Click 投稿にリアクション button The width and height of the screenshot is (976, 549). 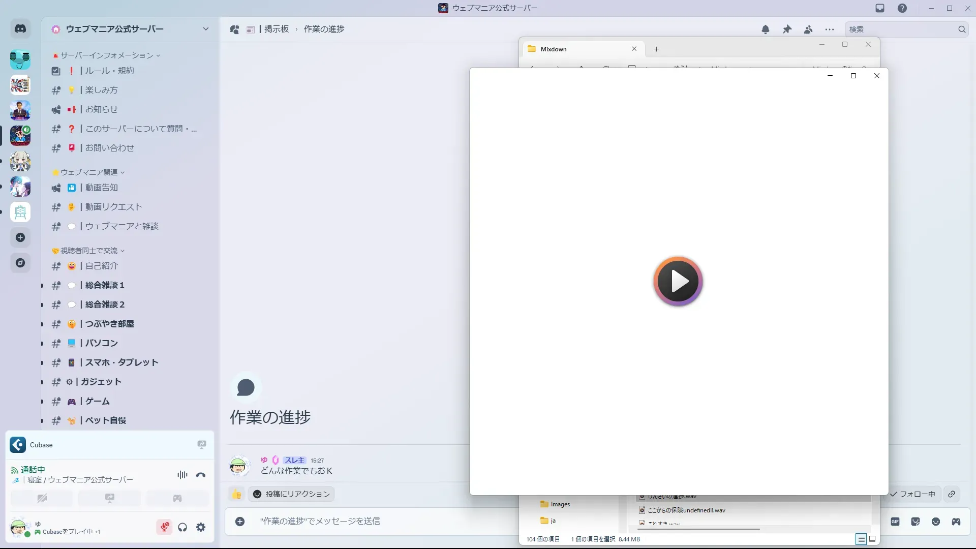coord(291,494)
